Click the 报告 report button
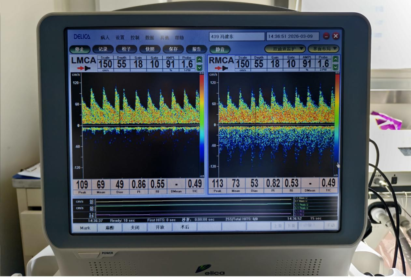 coord(196,49)
